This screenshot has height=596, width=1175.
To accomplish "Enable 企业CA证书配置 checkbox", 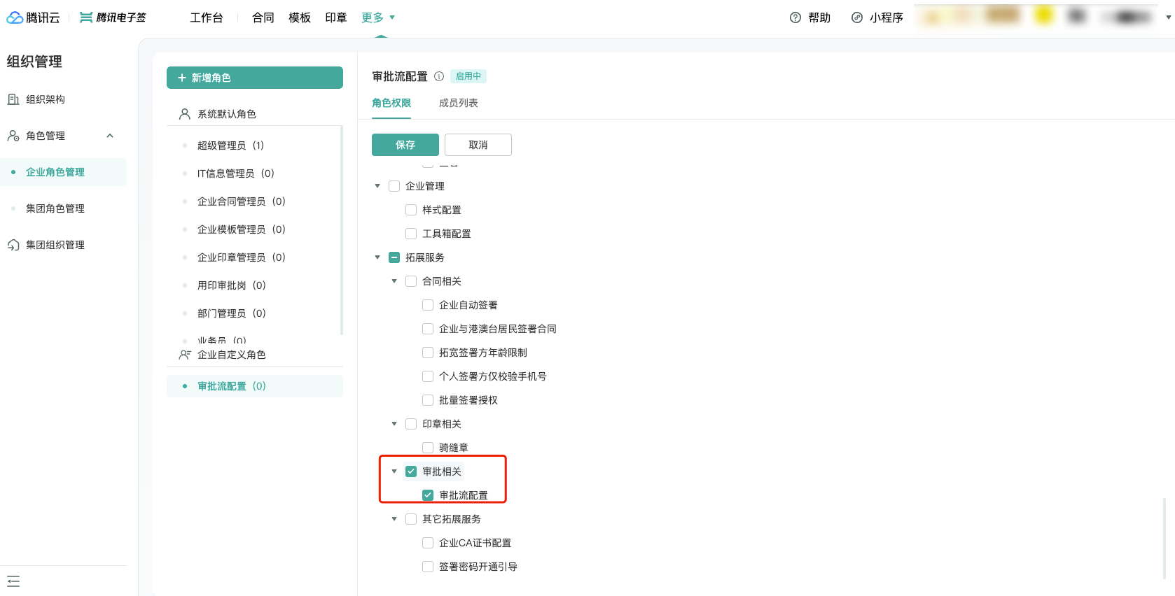I will pyautogui.click(x=428, y=543).
